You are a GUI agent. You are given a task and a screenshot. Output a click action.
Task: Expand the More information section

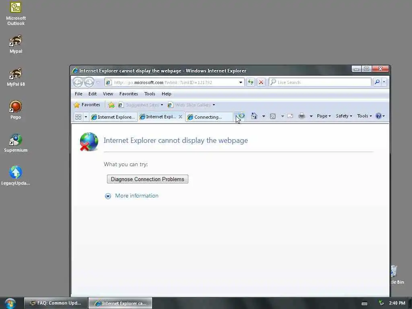[x=108, y=196]
